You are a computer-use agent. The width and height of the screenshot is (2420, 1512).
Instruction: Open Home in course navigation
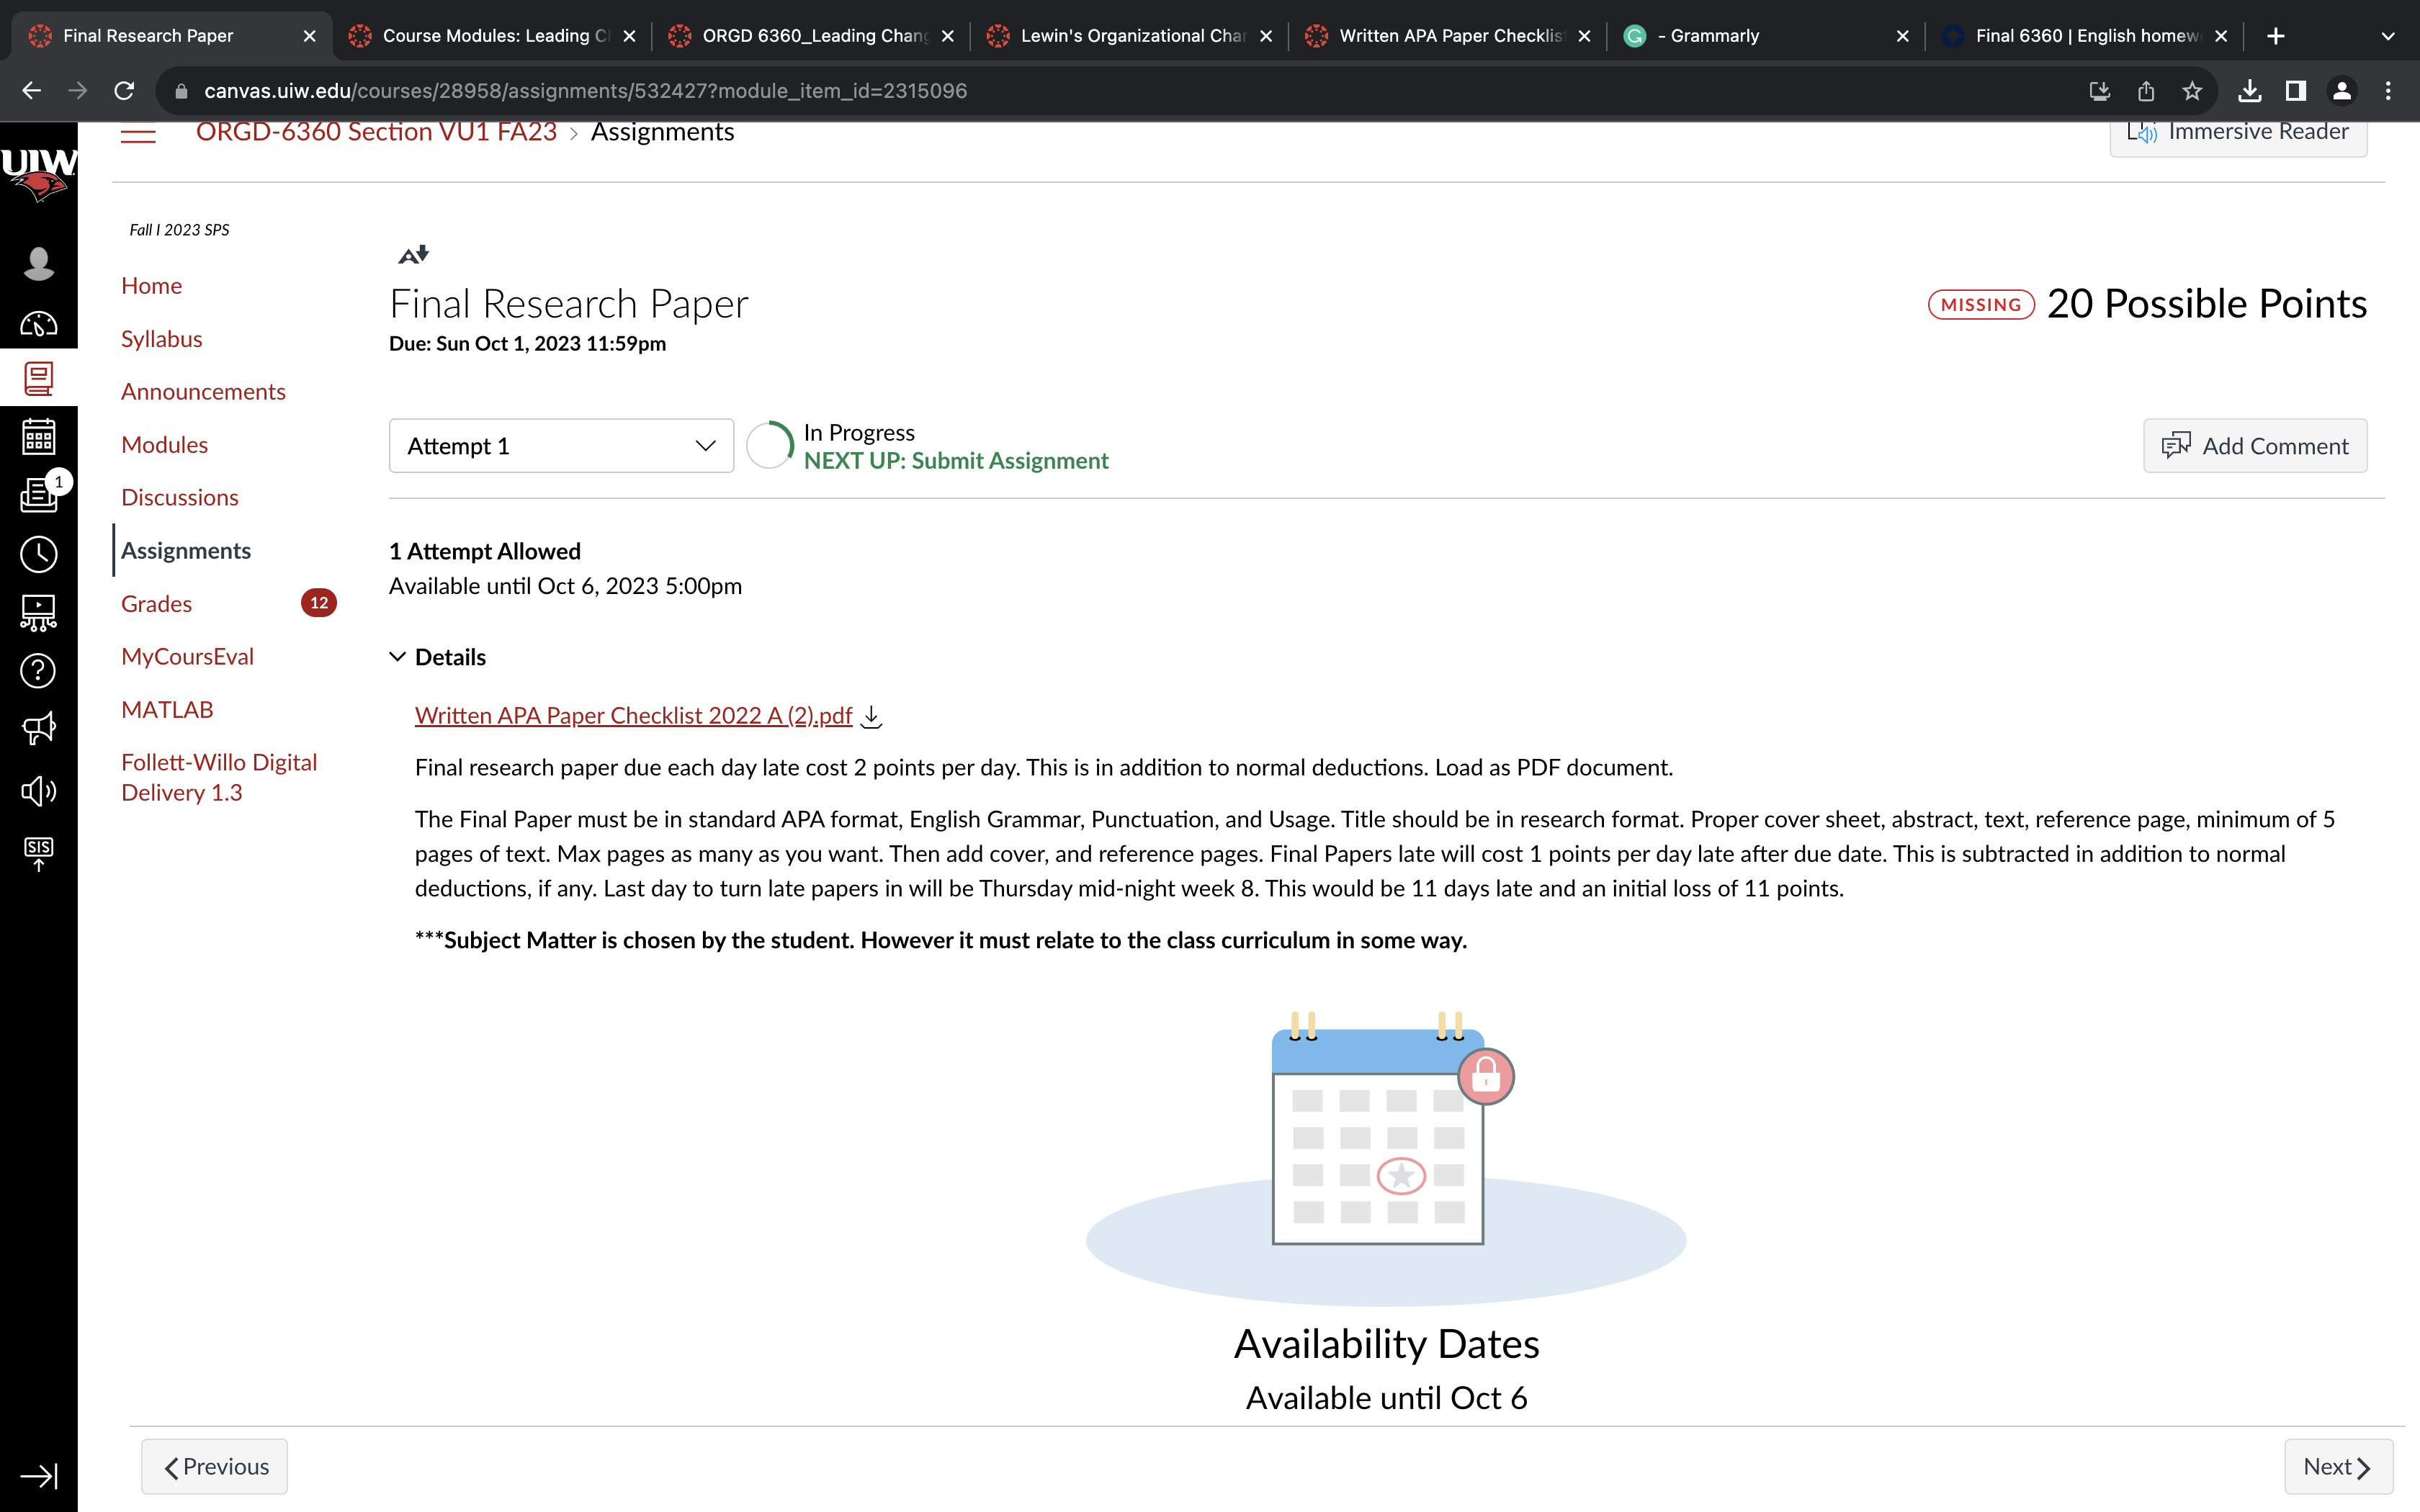(x=151, y=286)
